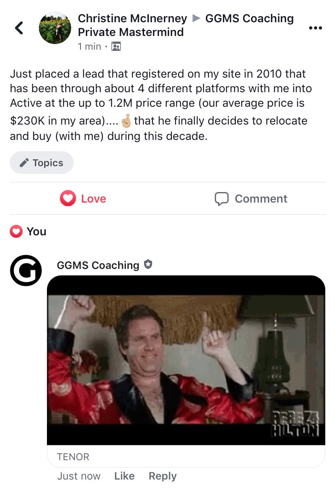Viewport: 335px width, 501px height.
Task: Toggle the Love reaction on the post
Action: (83, 199)
